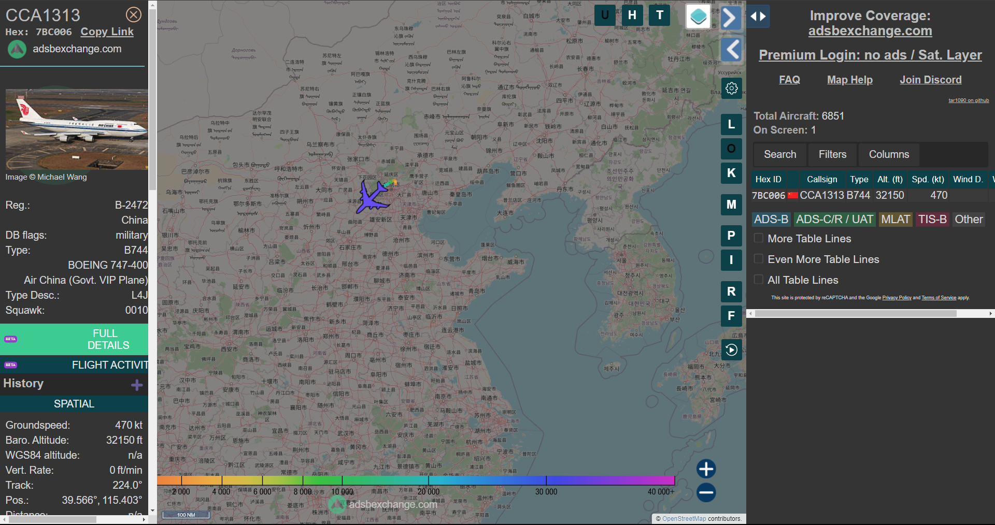This screenshot has width=995, height=525.
Task: Zoom out with the minus button
Action: coord(706,492)
